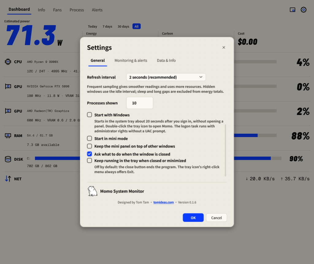
Task: Enable Keep running in the tray checkbox
Action: pos(90,160)
